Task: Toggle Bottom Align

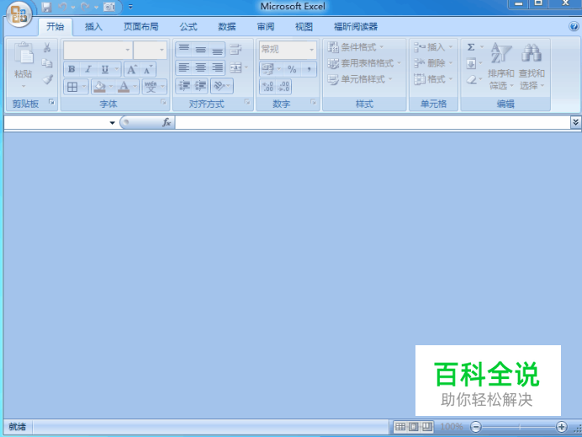Action: 217,49
